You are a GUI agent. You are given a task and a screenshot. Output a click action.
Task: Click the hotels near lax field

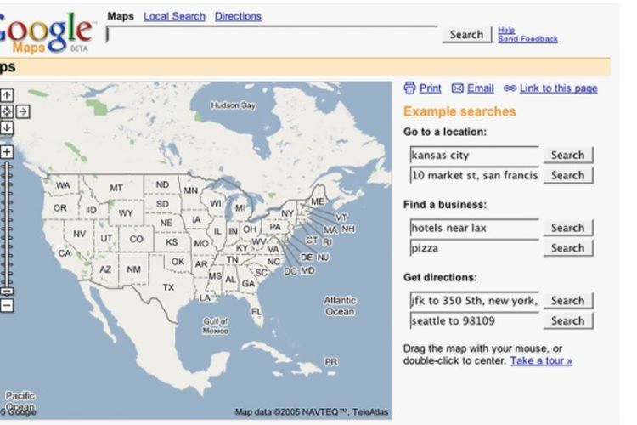click(475, 228)
